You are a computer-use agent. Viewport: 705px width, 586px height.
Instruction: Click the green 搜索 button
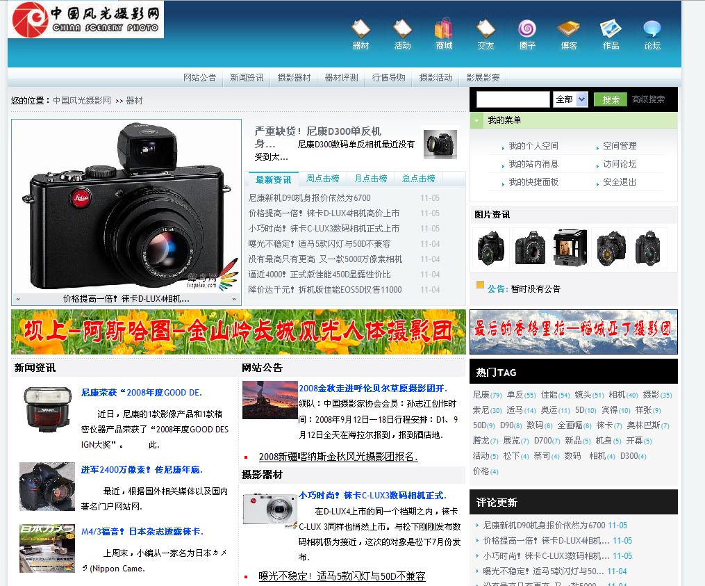pos(611,99)
